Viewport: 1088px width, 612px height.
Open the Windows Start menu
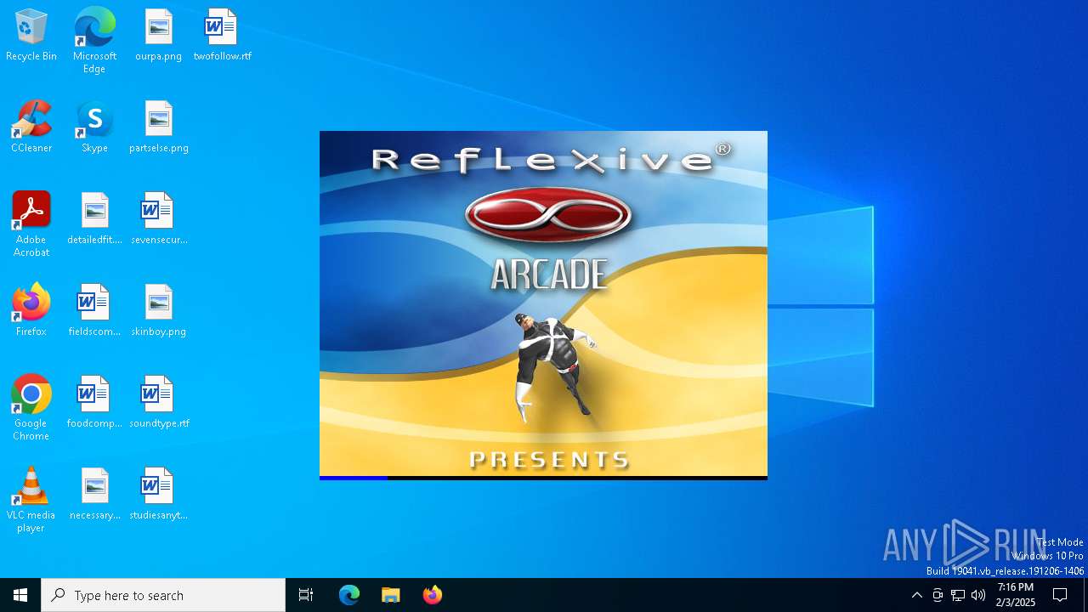point(20,595)
